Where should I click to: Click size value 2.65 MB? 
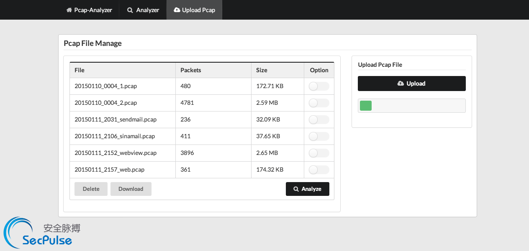267,153
